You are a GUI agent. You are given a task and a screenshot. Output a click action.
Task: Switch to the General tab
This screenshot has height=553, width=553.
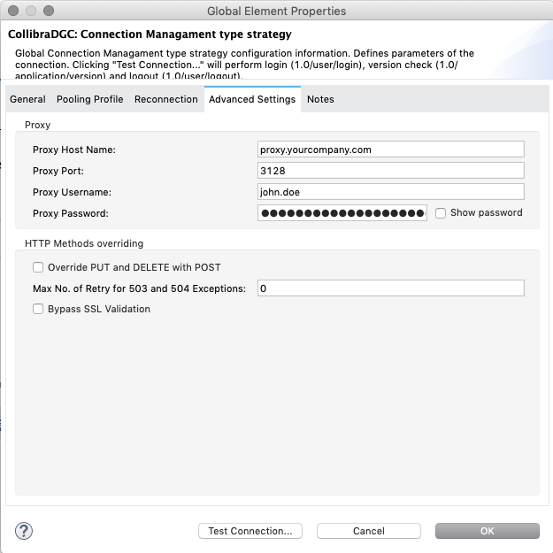click(27, 99)
